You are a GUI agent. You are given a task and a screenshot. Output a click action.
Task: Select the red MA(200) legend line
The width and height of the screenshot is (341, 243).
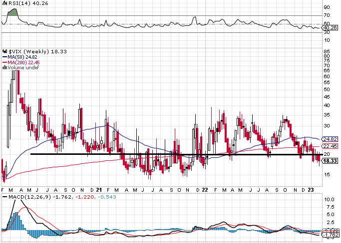[5, 62]
